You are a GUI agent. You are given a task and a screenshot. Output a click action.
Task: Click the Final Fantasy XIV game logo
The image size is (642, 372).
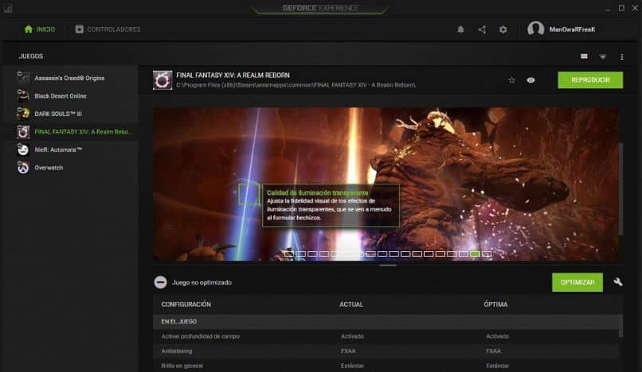[162, 80]
